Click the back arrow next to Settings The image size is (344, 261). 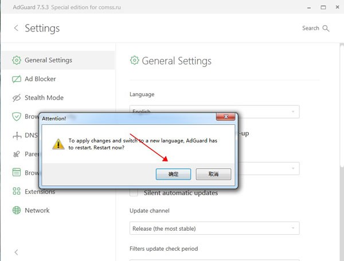(x=15, y=28)
